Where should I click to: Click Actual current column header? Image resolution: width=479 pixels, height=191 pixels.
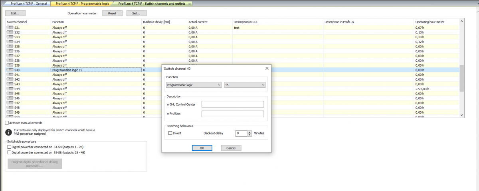pos(210,22)
